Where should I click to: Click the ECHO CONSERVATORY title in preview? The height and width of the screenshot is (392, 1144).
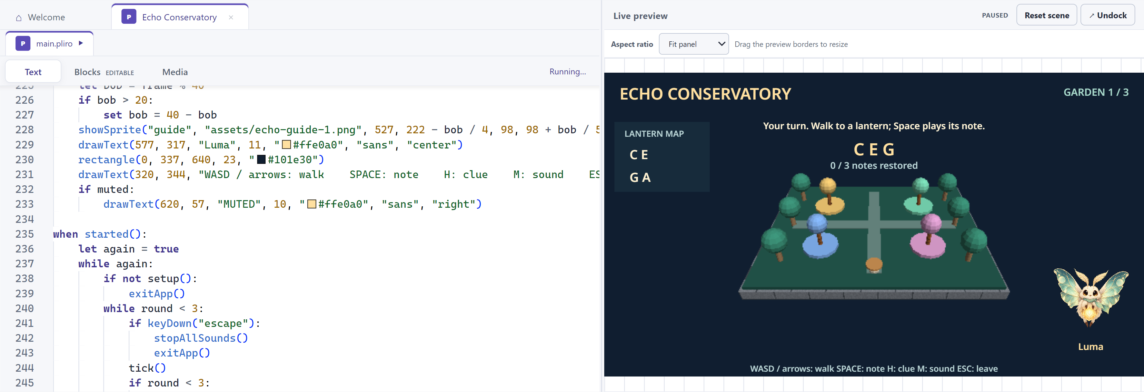coord(705,94)
